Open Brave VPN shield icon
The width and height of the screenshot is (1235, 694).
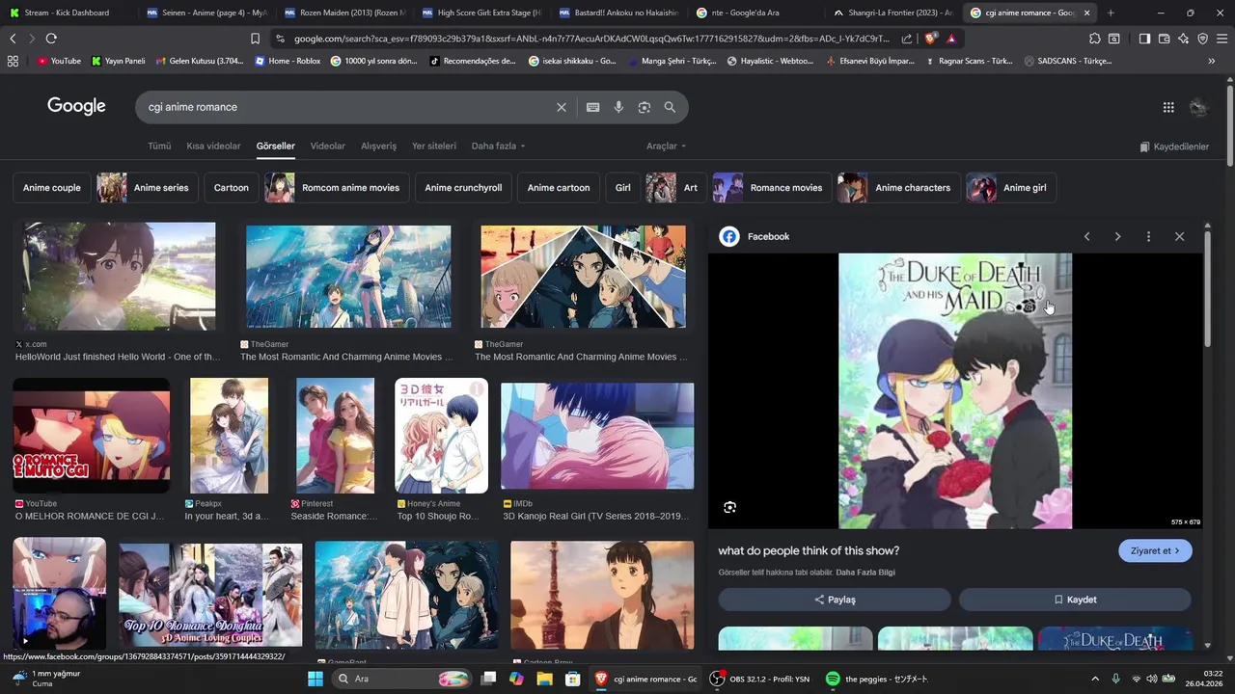(x=1202, y=39)
